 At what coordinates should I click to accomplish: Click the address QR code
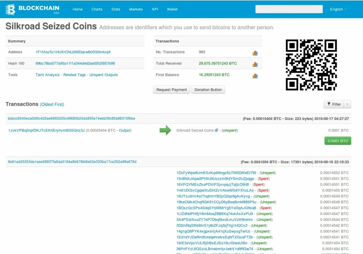click(311, 65)
